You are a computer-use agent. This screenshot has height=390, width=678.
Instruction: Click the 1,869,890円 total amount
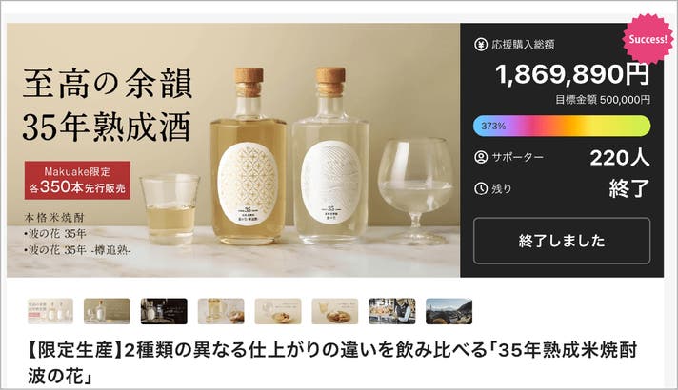[x=572, y=74]
